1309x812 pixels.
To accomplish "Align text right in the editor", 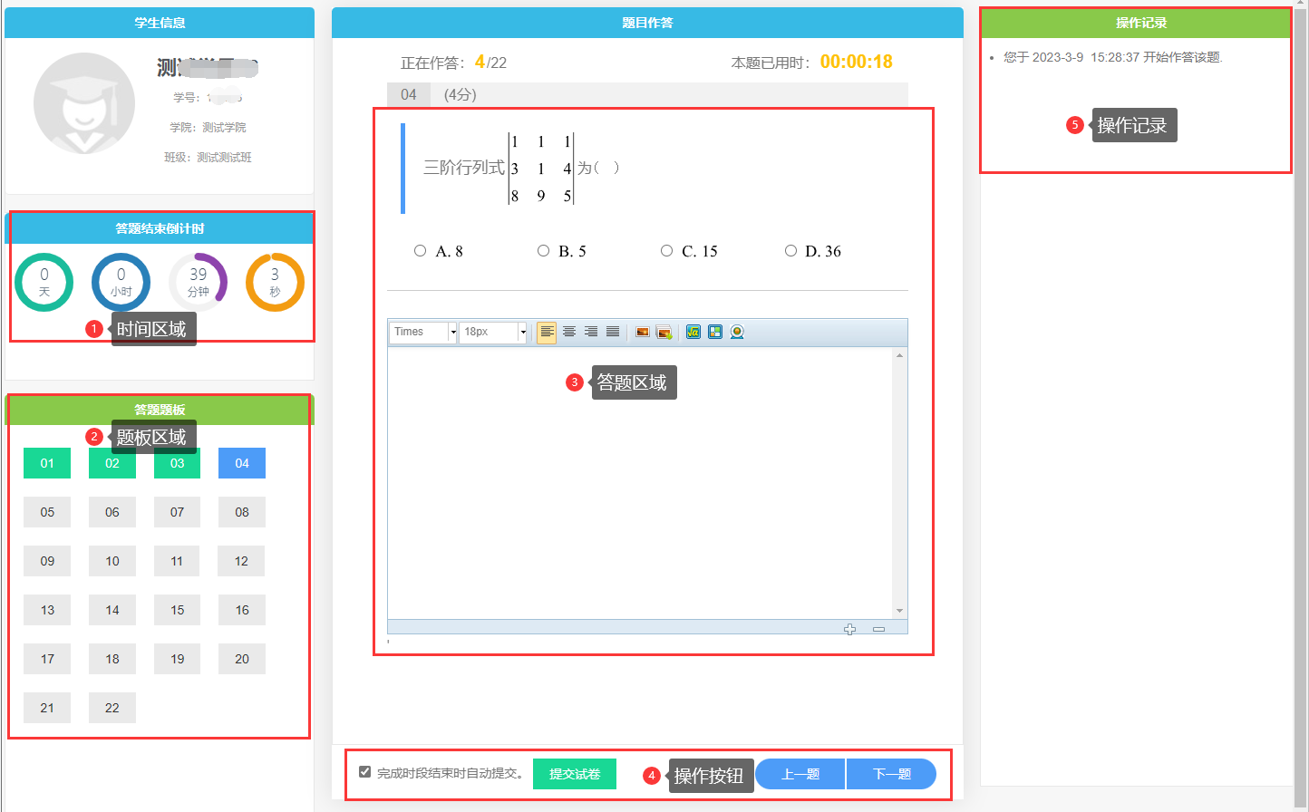I will point(591,332).
